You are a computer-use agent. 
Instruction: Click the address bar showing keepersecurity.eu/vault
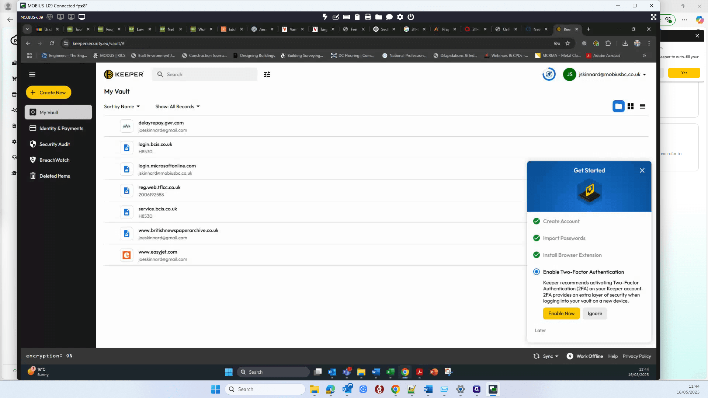click(306, 43)
